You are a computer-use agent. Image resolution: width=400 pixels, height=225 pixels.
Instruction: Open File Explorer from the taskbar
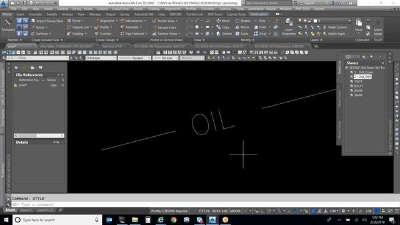135,220
